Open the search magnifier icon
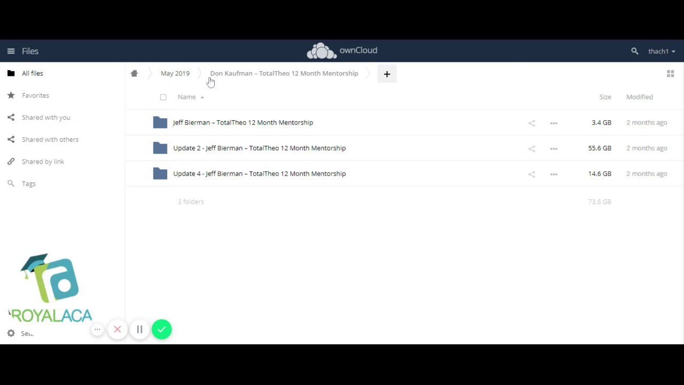684x385 pixels. [635, 51]
